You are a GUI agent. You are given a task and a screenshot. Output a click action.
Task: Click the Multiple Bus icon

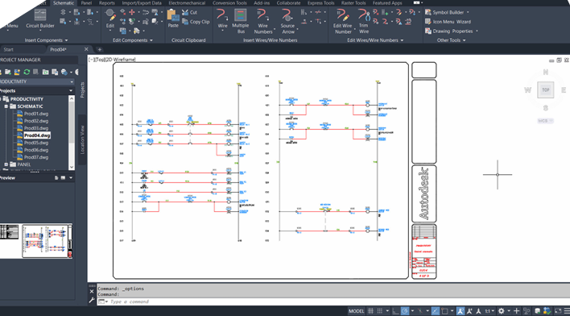tap(240, 21)
